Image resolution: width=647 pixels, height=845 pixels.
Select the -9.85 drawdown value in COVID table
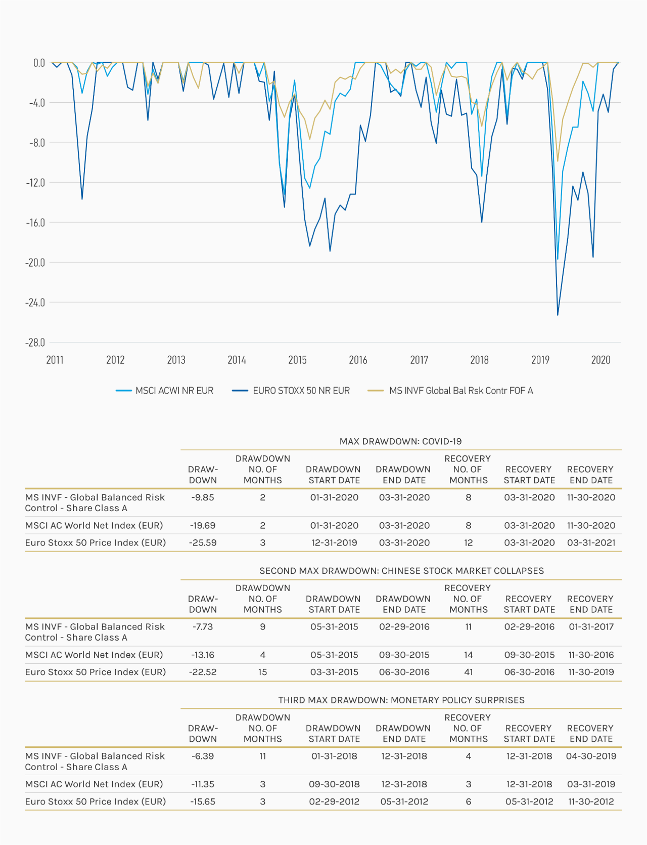tap(203, 497)
